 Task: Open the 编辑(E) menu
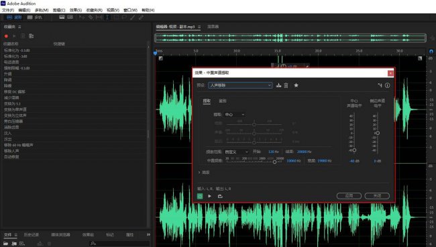24,10
